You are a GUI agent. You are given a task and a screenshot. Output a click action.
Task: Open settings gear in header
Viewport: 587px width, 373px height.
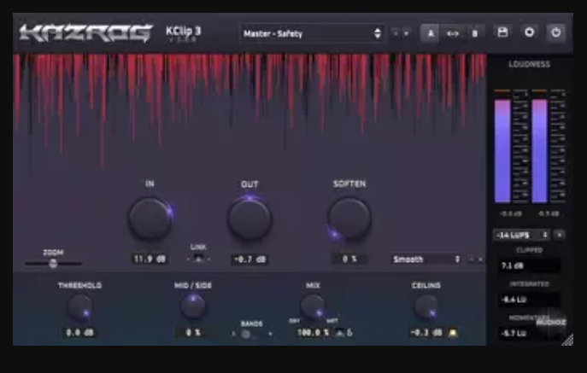530,32
